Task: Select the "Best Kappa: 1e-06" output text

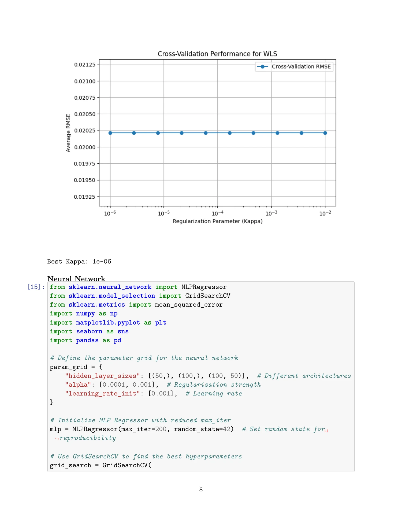Action: point(79,262)
